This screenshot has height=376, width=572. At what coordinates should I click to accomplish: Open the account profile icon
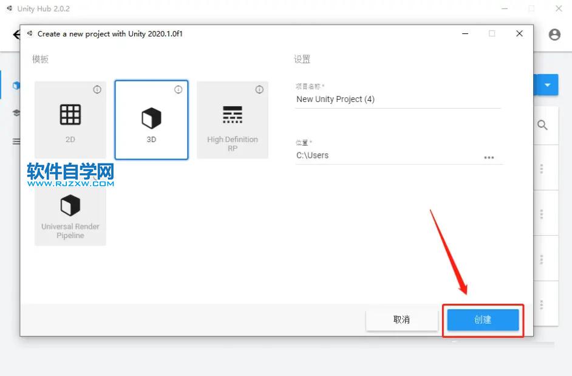click(554, 35)
